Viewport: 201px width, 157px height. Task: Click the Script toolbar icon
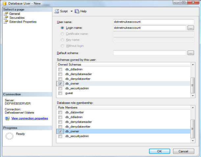click(x=57, y=11)
